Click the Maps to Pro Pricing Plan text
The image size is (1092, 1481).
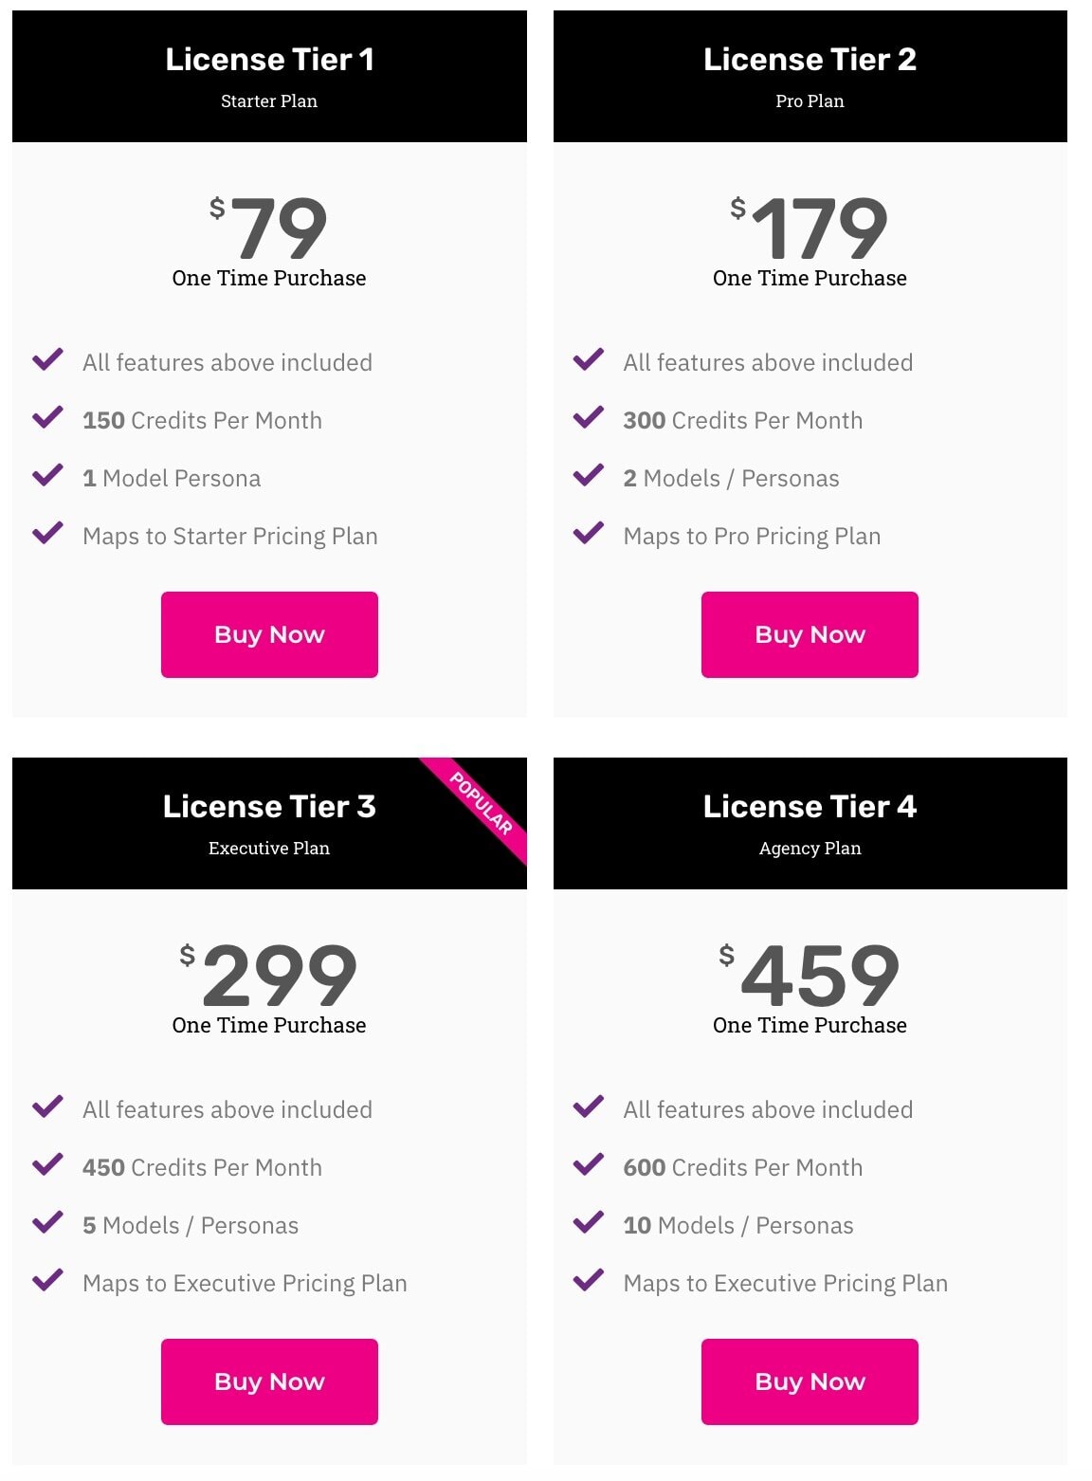pos(752,537)
